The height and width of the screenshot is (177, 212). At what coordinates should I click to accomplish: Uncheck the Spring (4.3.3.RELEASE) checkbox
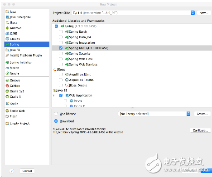56,26
